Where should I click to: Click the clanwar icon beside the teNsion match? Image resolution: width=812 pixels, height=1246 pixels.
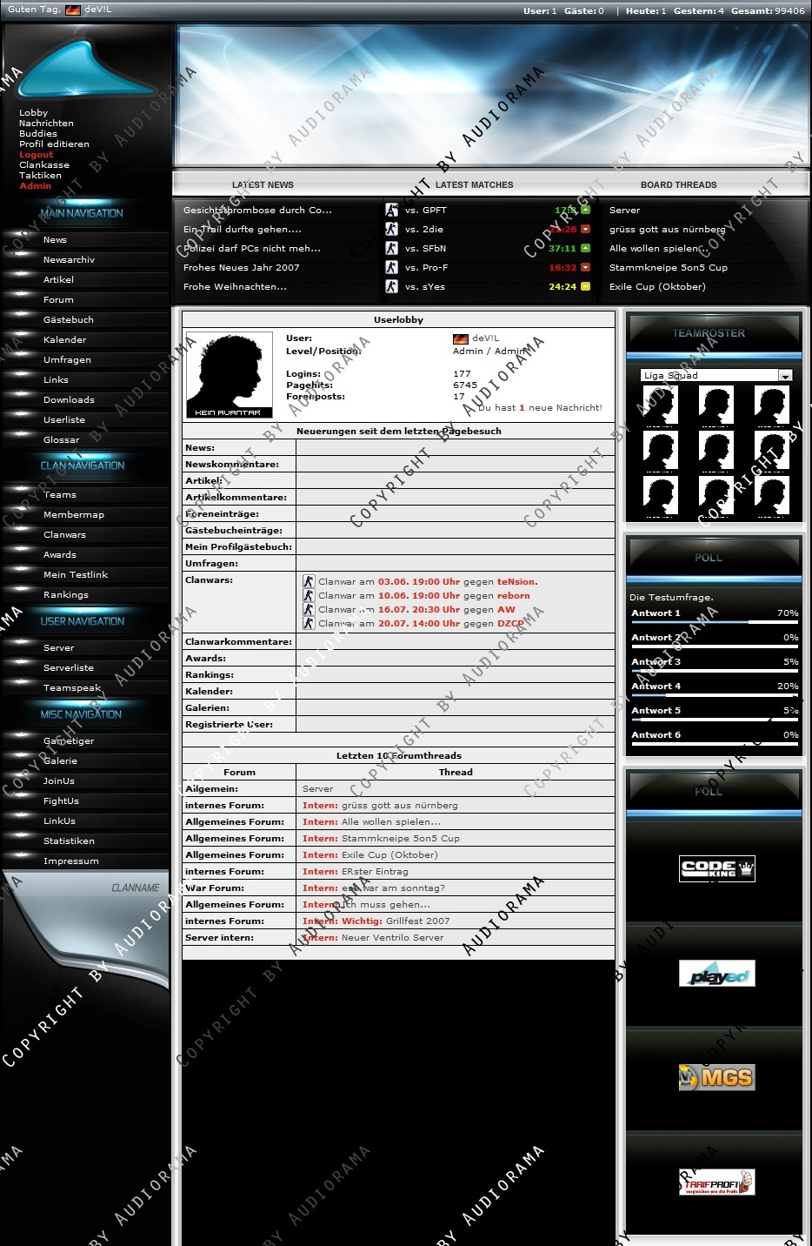[309, 581]
